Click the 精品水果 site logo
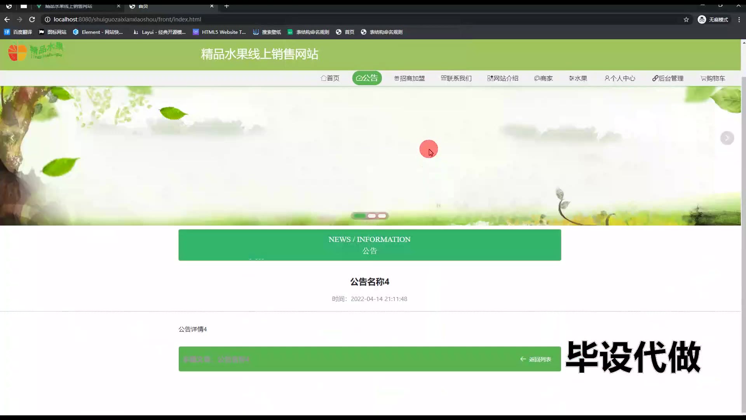Viewport: 746px width, 420px height. (x=36, y=52)
